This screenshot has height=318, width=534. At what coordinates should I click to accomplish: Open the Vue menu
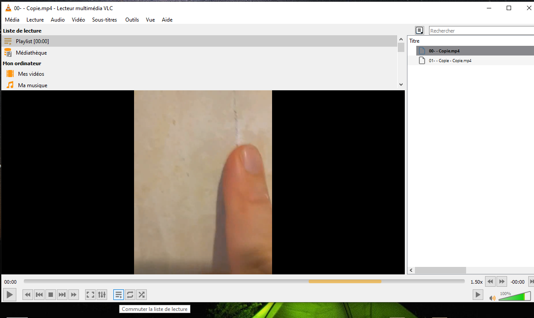click(x=150, y=20)
